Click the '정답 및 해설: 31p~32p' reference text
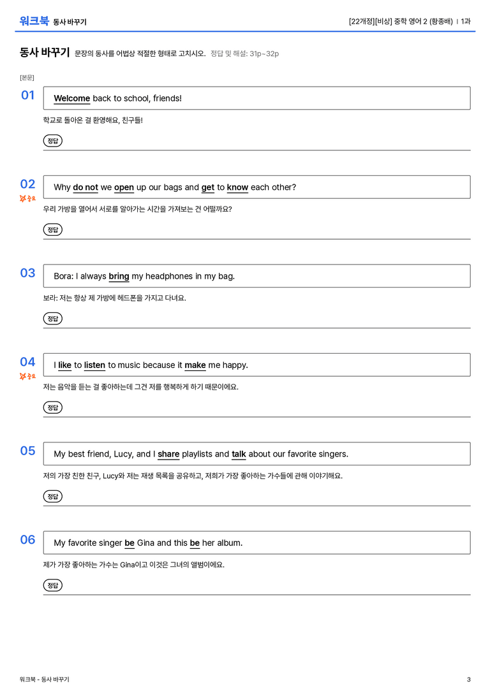 (244, 54)
